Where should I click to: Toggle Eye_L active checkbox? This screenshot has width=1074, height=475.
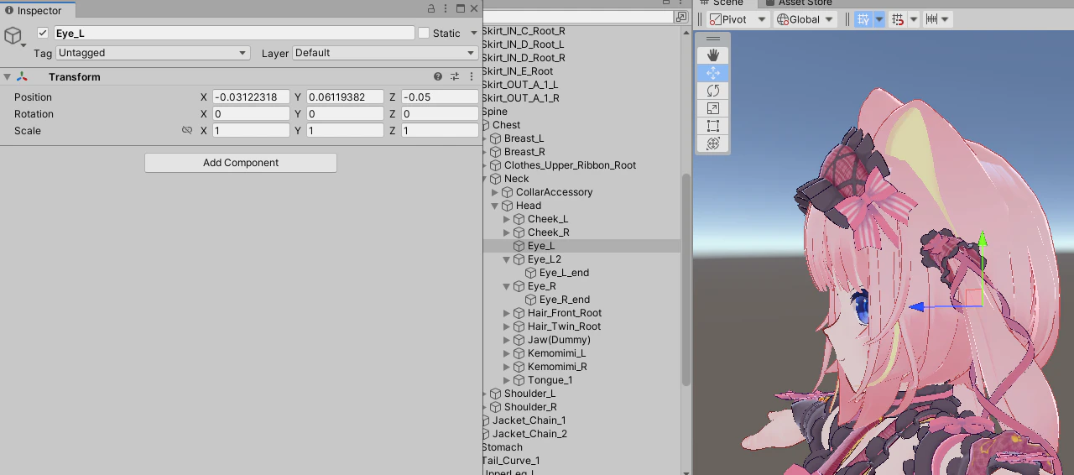tap(43, 33)
